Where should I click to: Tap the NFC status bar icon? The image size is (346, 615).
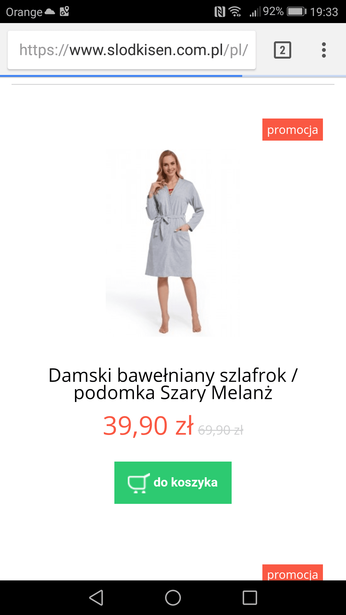point(220,12)
